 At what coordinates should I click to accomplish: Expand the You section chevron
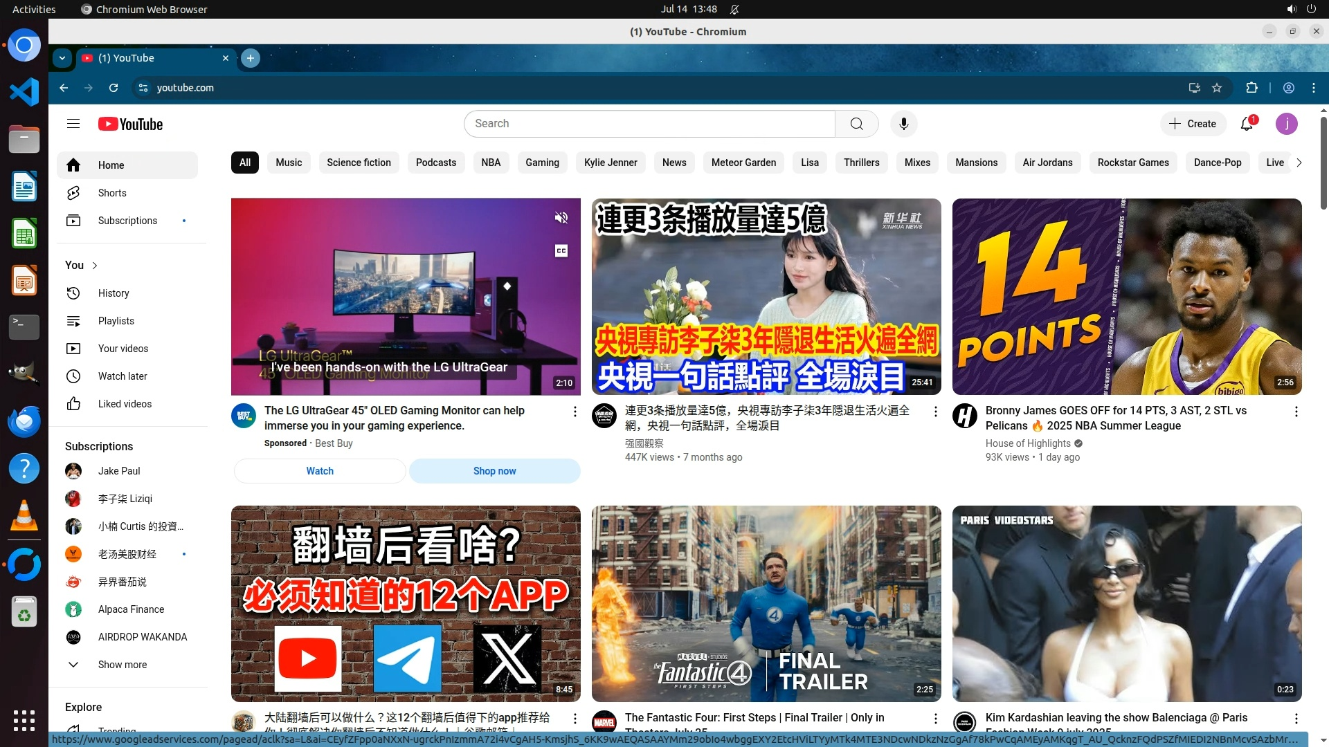point(95,266)
